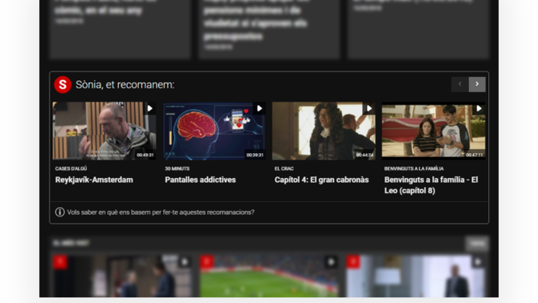Open Pantalles addictives title
The image size is (538, 303).
201,180
